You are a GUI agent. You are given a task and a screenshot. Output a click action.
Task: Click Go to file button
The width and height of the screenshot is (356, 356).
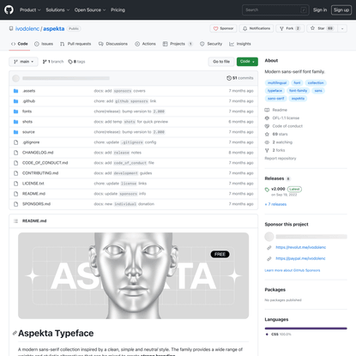(221, 62)
